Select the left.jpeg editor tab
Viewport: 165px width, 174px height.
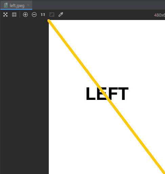(x=16, y=5)
